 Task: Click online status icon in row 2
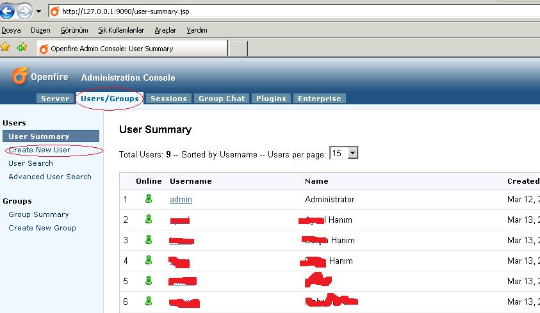point(149,220)
